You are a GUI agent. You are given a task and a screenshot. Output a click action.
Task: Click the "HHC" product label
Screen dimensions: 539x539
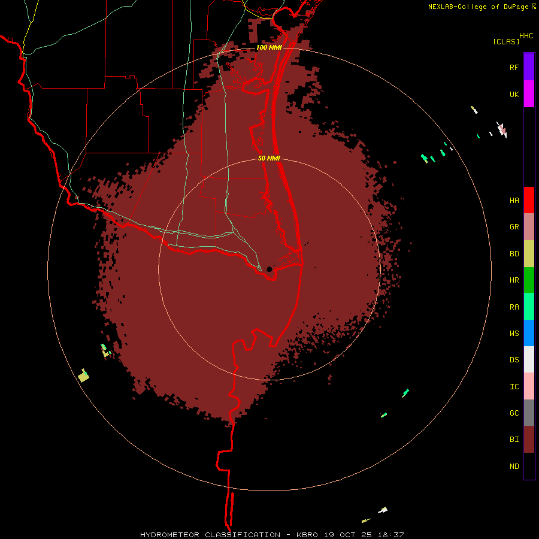(x=526, y=36)
